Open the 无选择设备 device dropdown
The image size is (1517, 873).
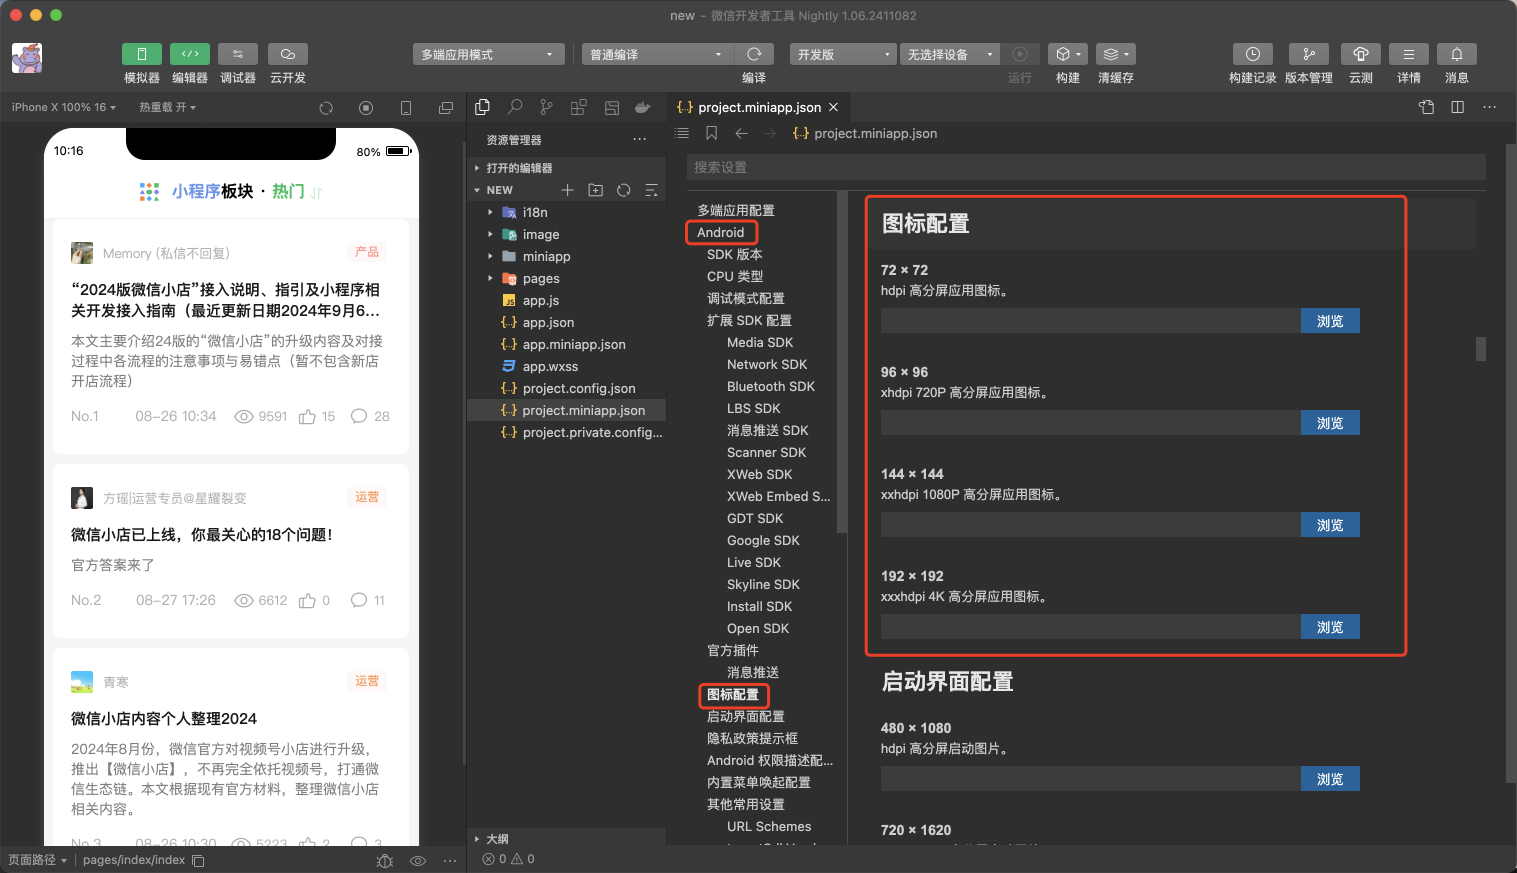click(x=950, y=54)
